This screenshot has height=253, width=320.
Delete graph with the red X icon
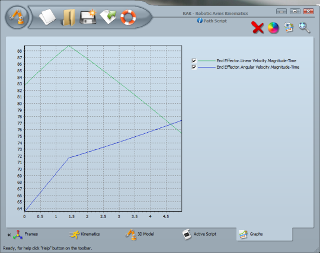(x=258, y=27)
